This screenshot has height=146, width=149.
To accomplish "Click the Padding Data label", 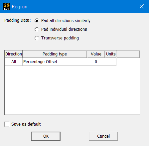I will click(x=18, y=20).
